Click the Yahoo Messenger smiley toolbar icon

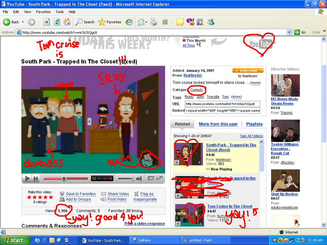tap(190, 22)
